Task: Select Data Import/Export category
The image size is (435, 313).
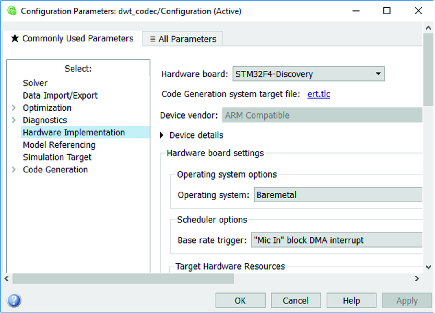Action: [x=60, y=96]
